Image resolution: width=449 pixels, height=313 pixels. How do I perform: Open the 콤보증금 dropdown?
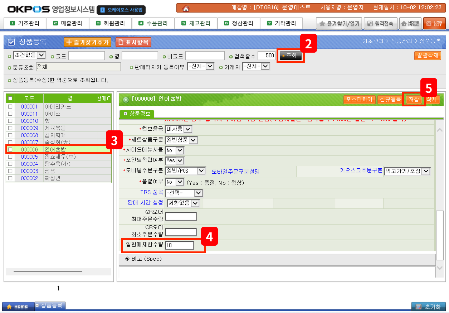tap(188, 129)
